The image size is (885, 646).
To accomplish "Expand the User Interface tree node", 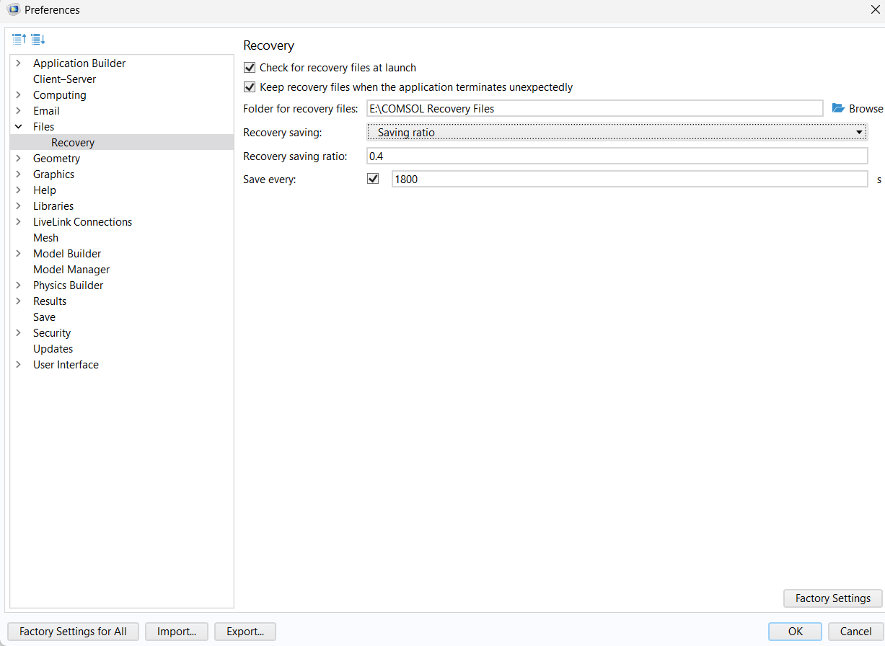I will click(x=18, y=365).
